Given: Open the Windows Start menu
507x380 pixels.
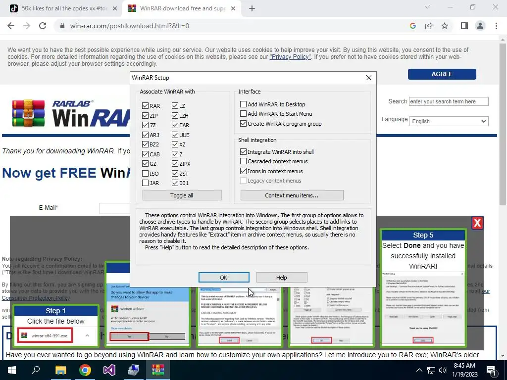Looking at the screenshot, I should coord(12,370).
